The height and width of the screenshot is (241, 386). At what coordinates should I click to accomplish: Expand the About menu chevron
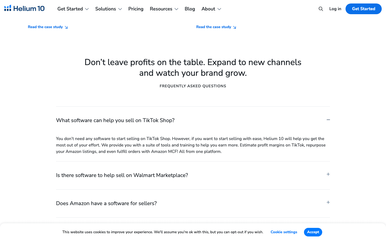pos(219,9)
